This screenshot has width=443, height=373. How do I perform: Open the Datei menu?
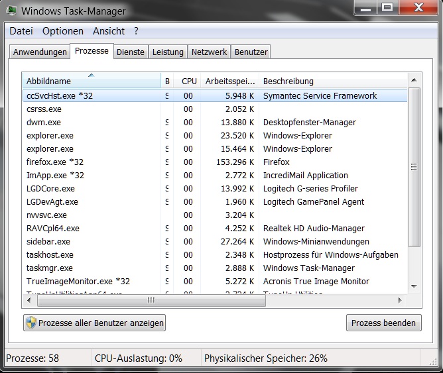(21, 30)
